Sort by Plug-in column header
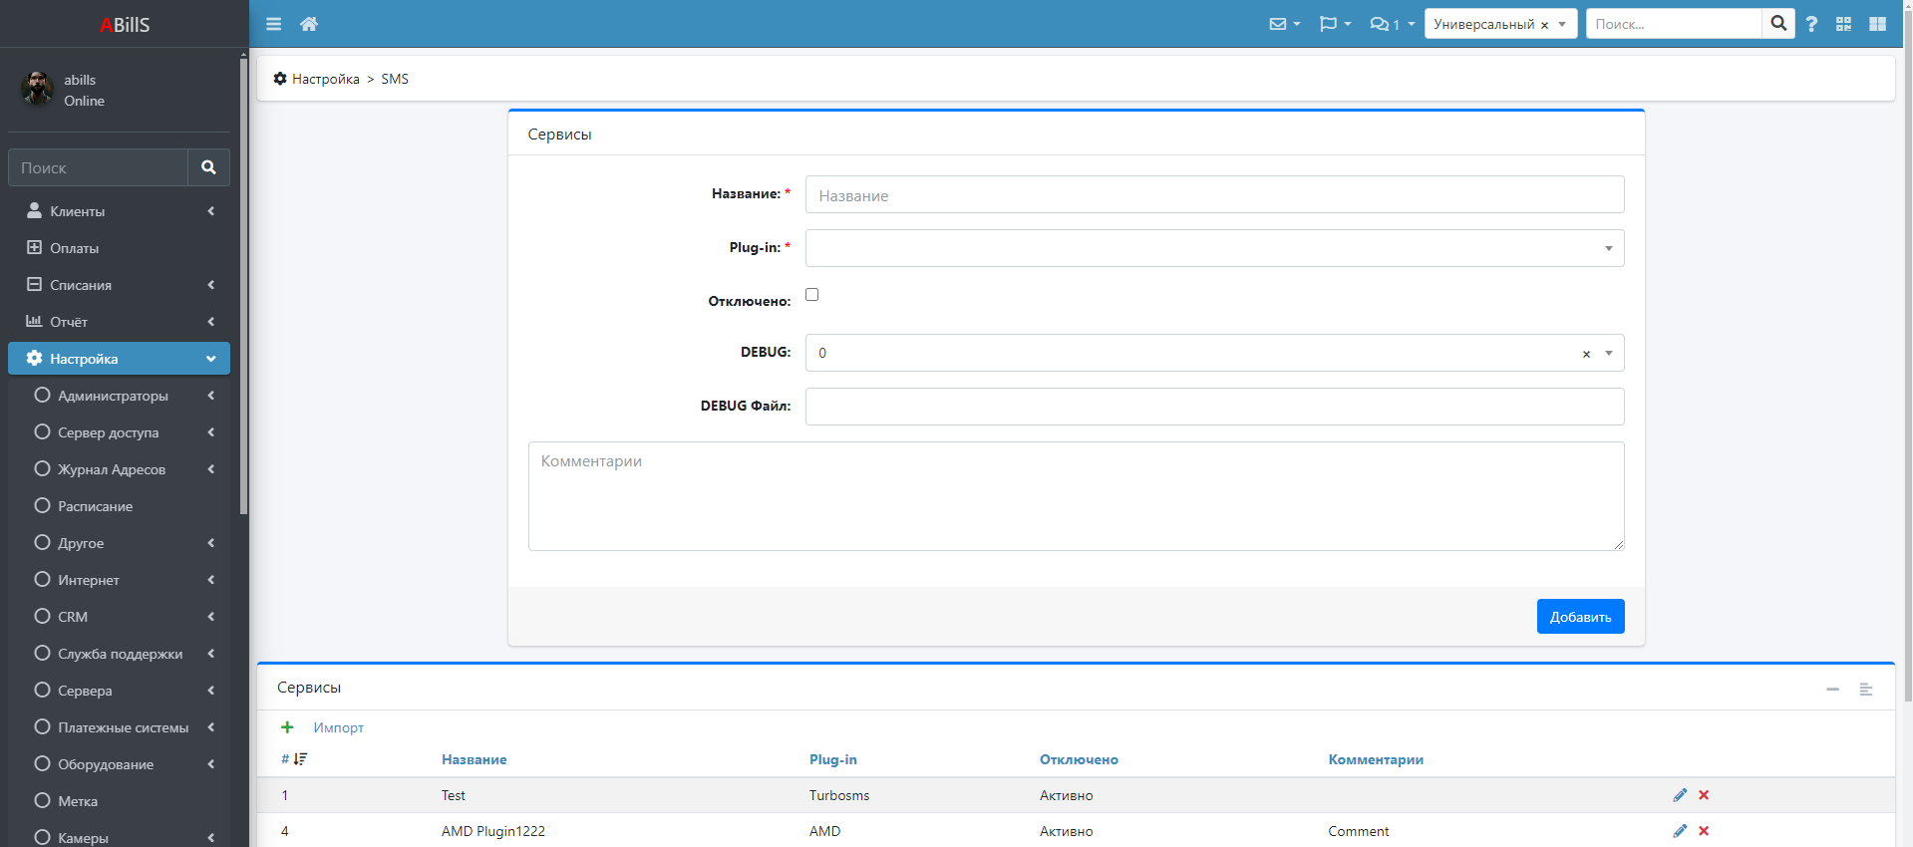The height and width of the screenshot is (847, 1913). pos(832,759)
